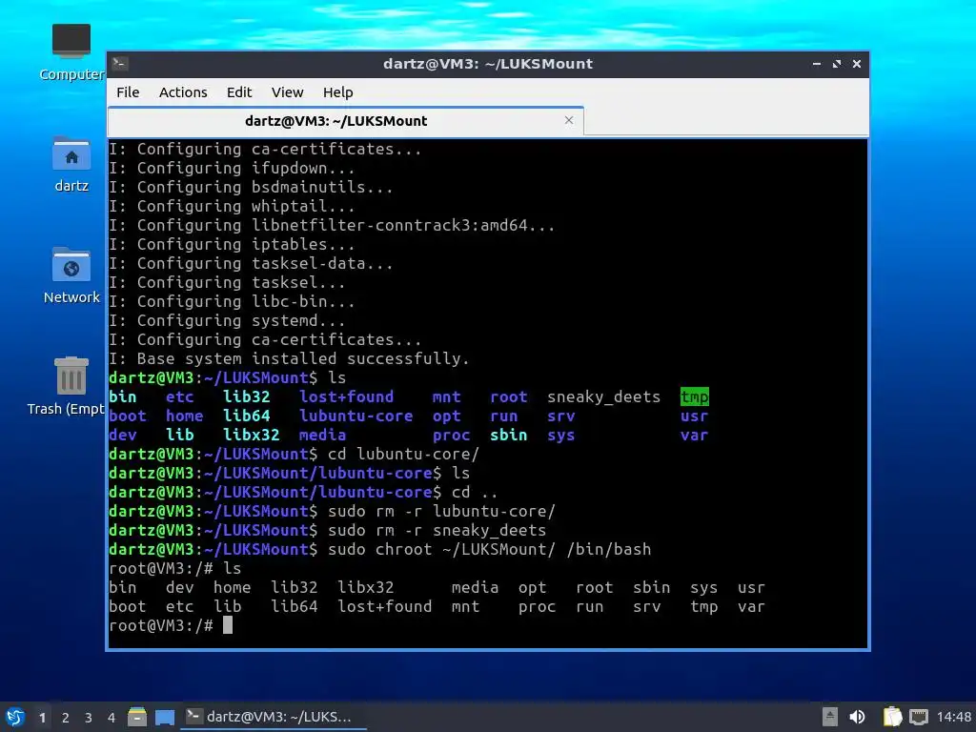
Task: Click the 'Configuring libnetfilter-conntrack3:amd64' line
Action: (x=333, y=225)
